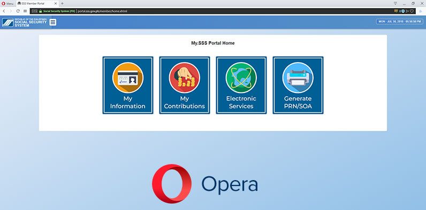Restore down the Opera browser window

413,4
